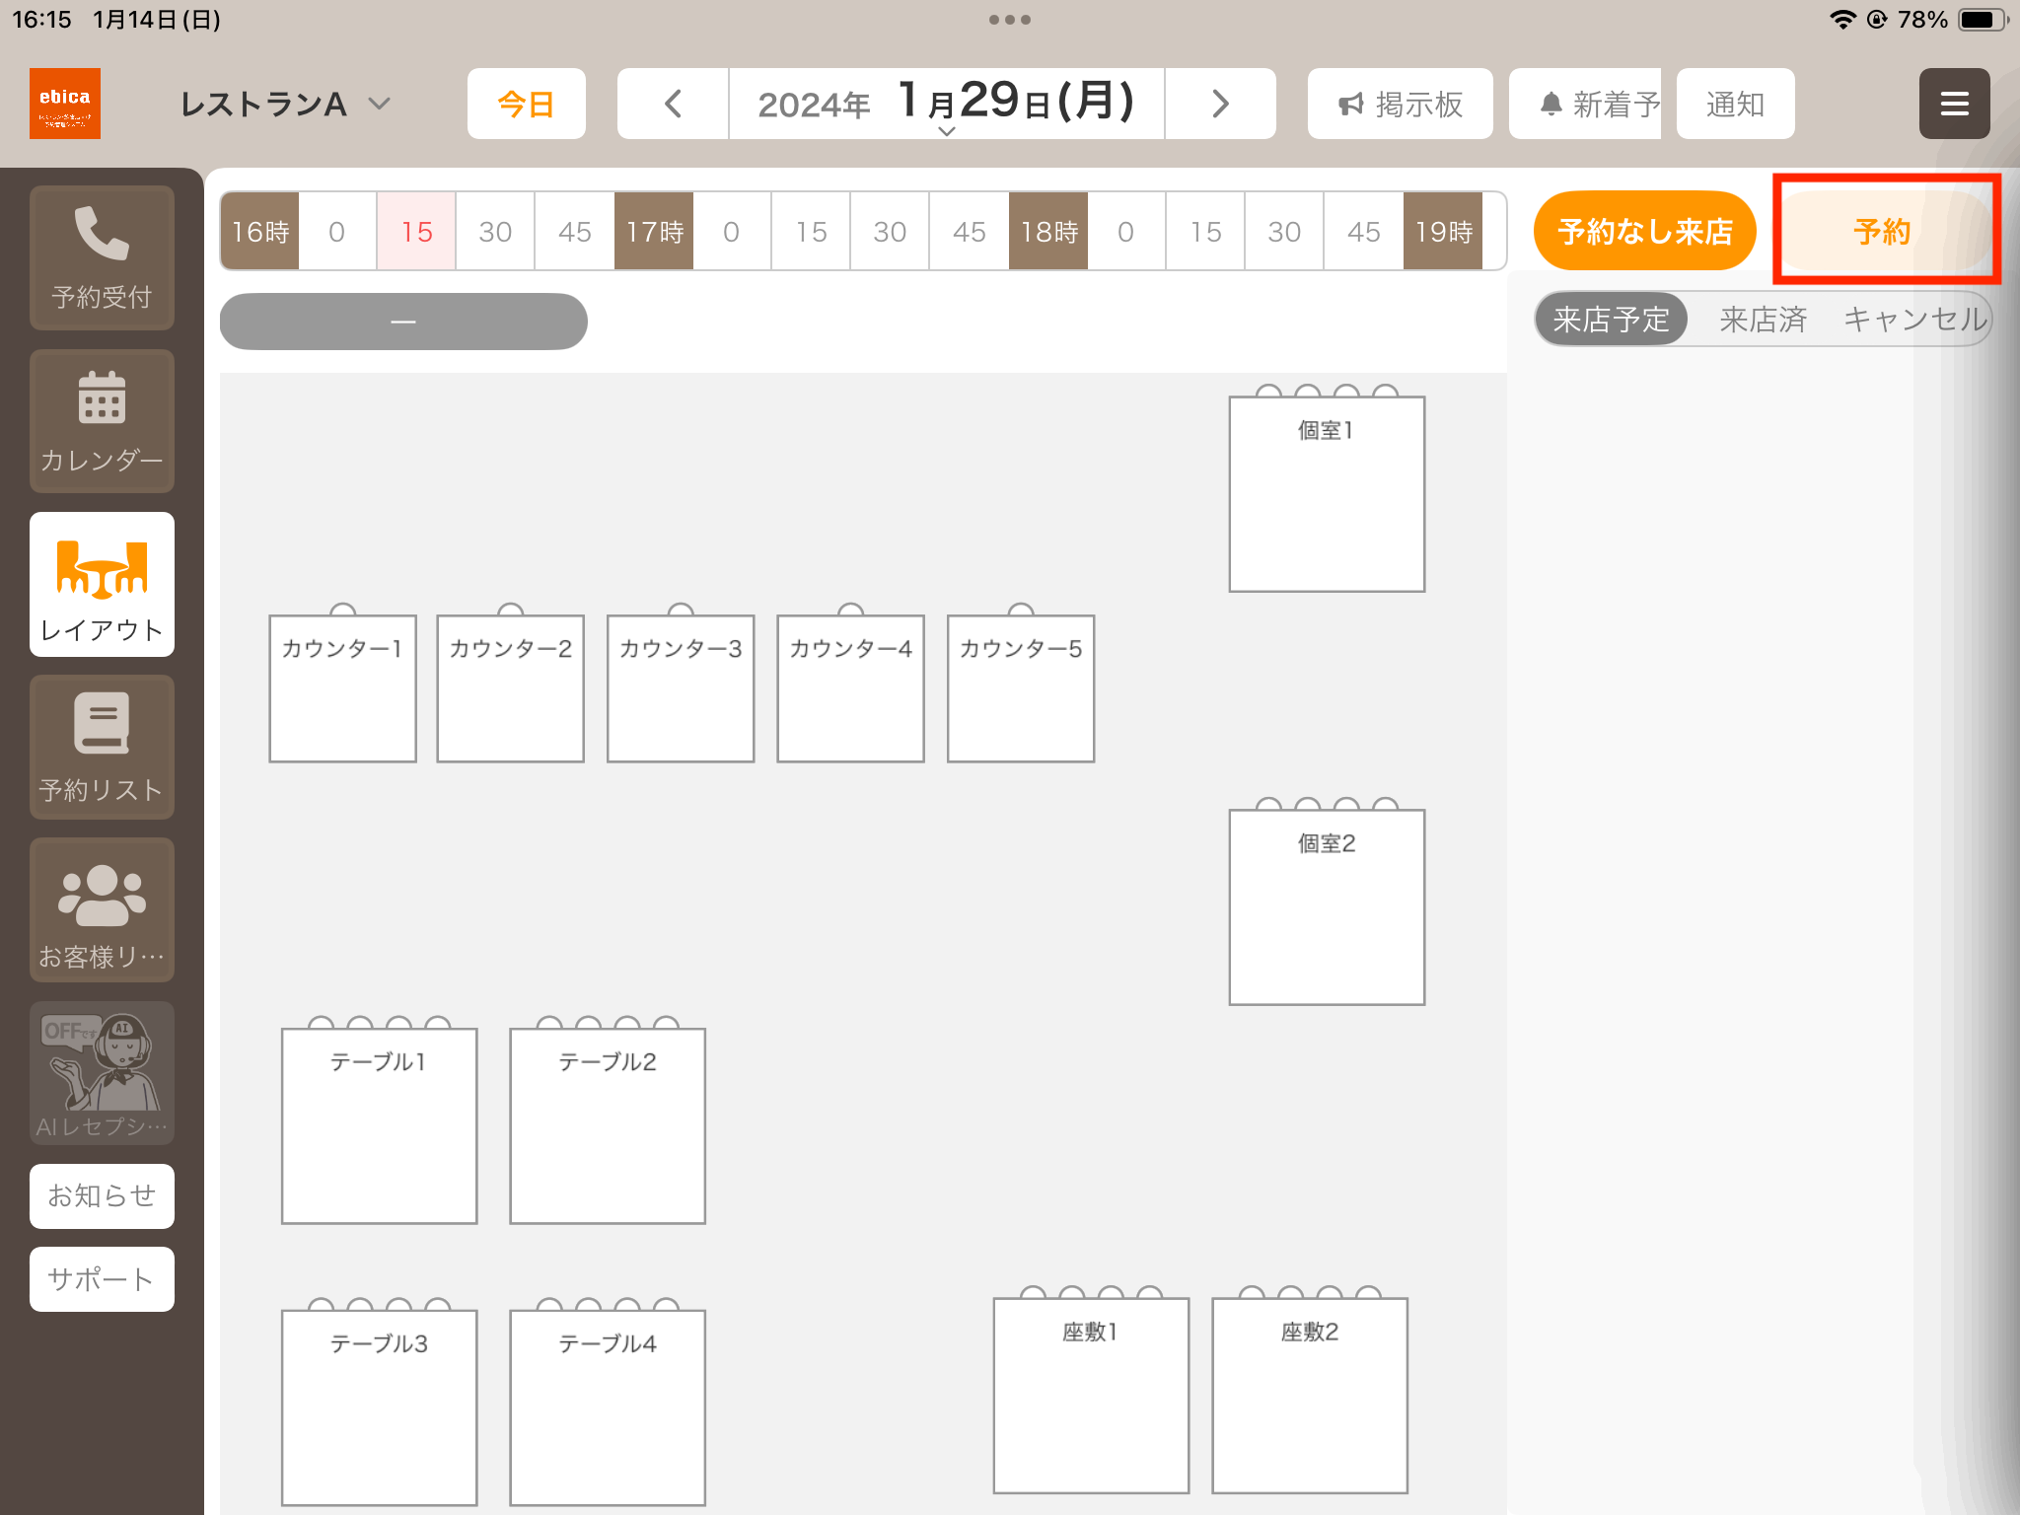Tap the battery status icon
2020x1515 pixels.
tap(1983, 20)
